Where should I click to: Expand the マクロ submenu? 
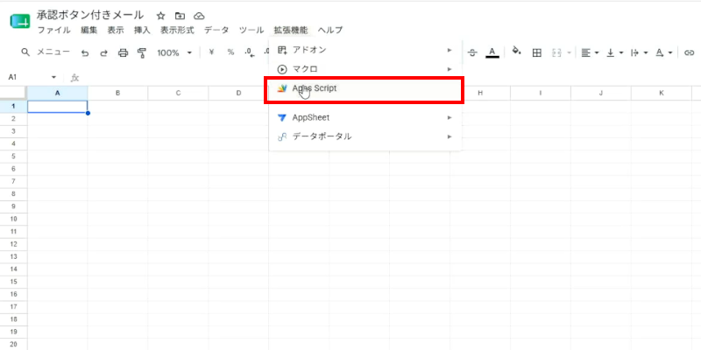(365, 69)
